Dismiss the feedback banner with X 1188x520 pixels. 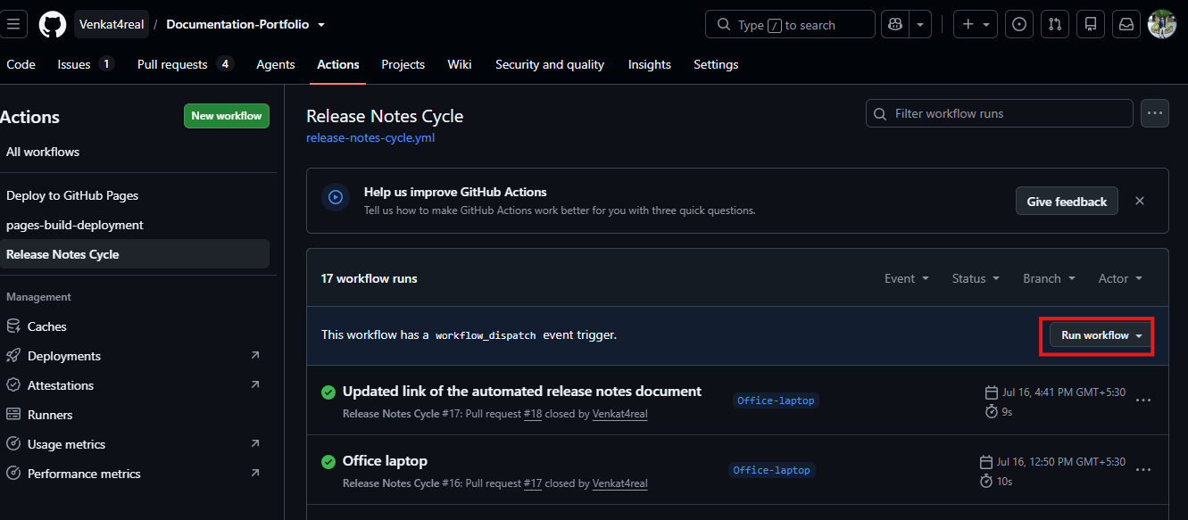click(1140, 202)
